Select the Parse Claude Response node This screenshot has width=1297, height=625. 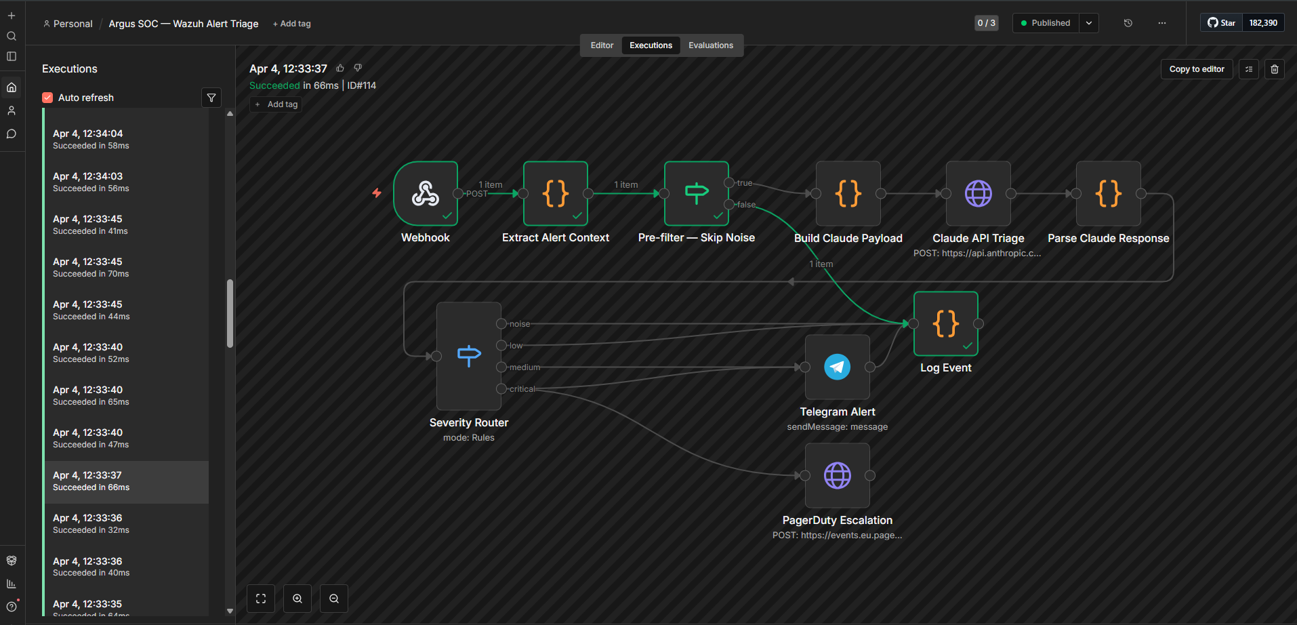(1109, 193)
